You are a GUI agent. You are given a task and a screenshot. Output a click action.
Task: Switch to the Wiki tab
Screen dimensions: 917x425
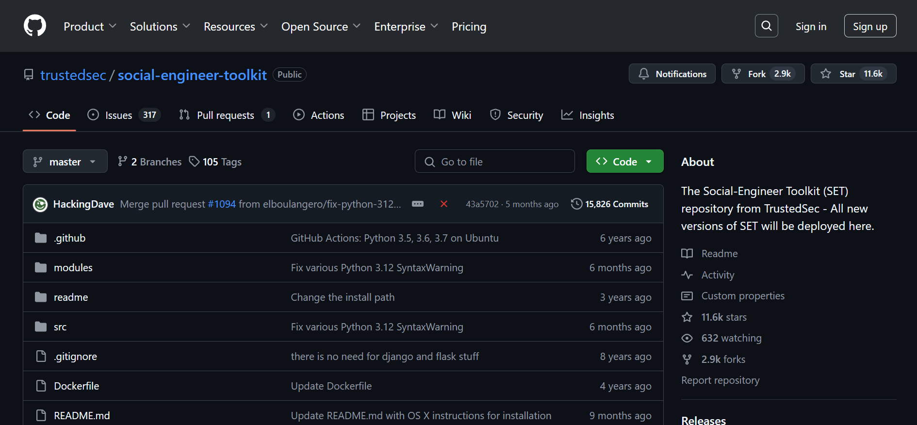click(453, 115)
